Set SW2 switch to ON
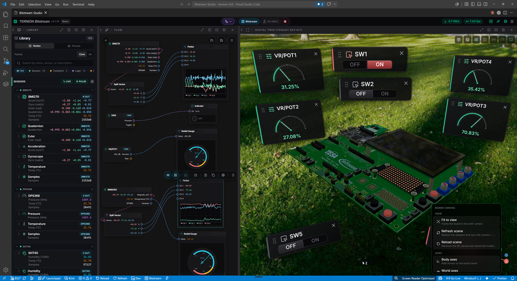 pos(385,94)
